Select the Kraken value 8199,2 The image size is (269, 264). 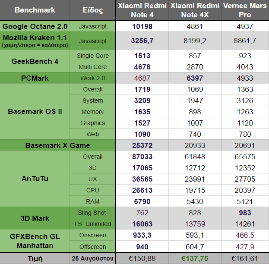(x=195, y=41)
